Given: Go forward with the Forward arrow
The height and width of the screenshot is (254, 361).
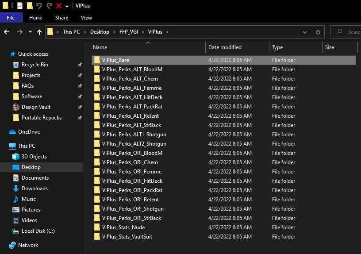Looking at the screenshot, I should pyautogui.click(x=20, y=32).
